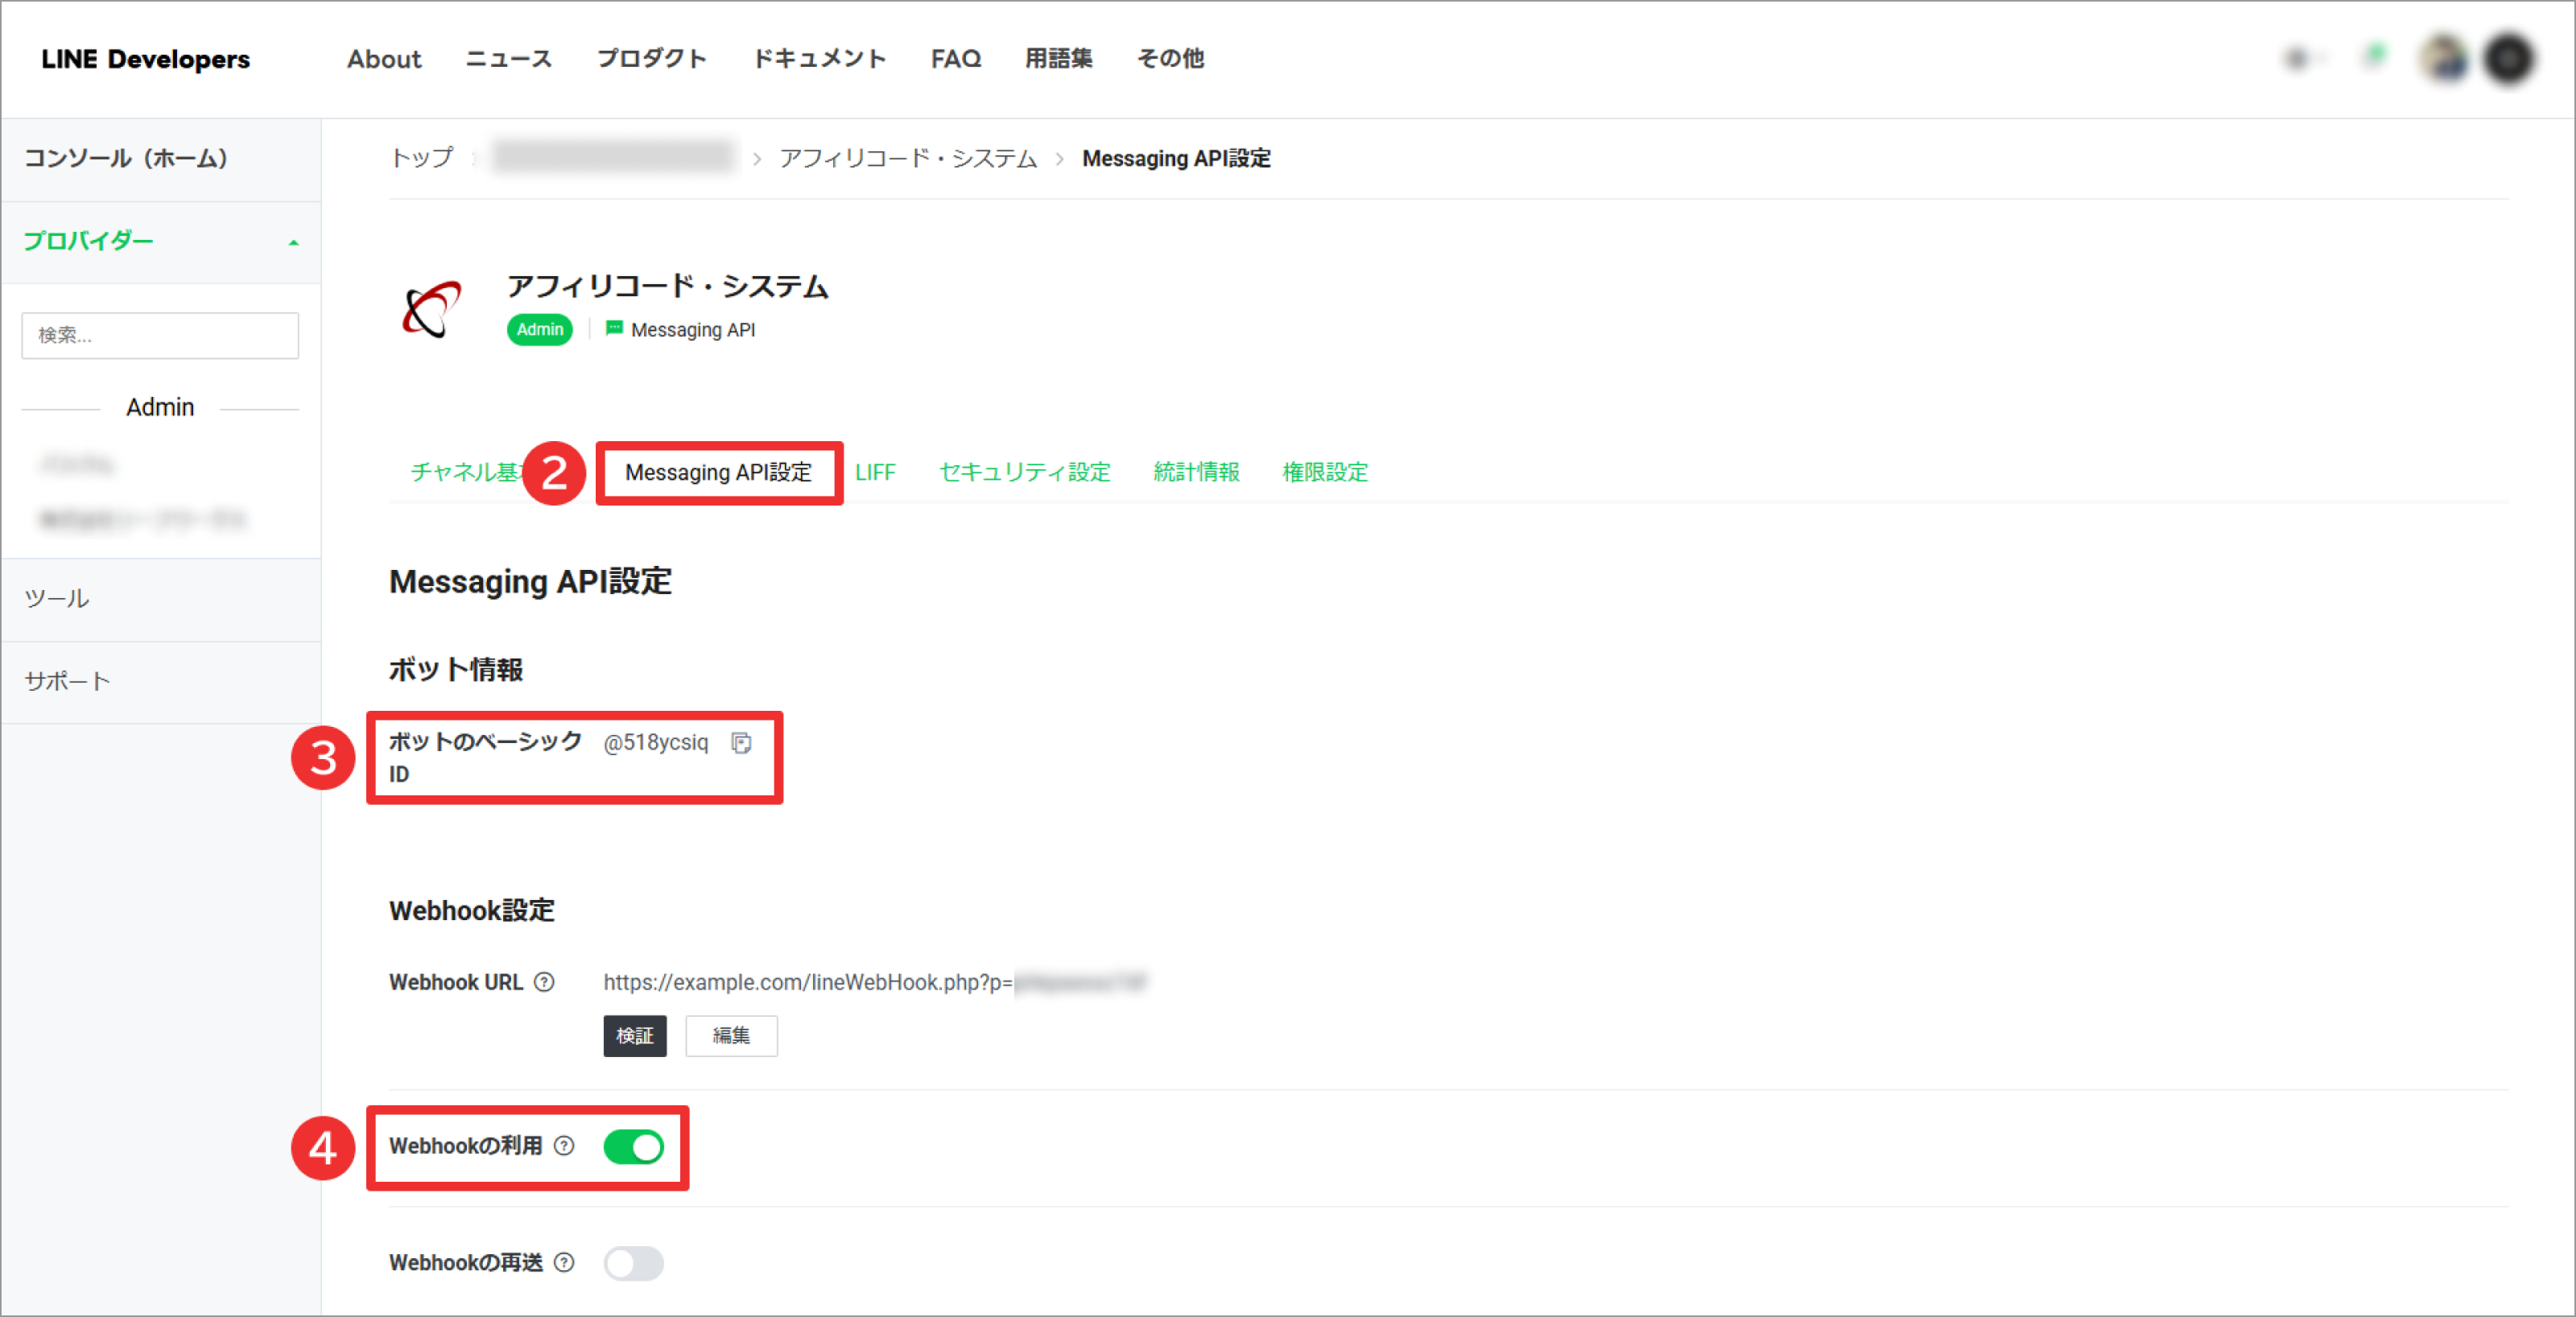Viewport: 2576px width, 1317px height.
Task: Open the About menu item
Action: coord(384,59)
